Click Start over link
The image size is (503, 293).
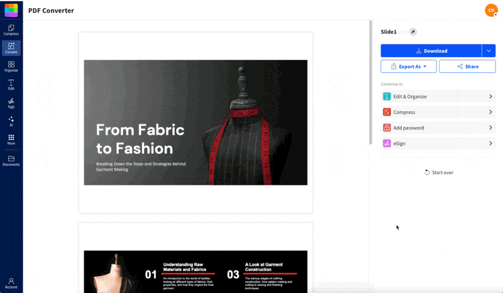pyautogui.click(x=438, y=172)
